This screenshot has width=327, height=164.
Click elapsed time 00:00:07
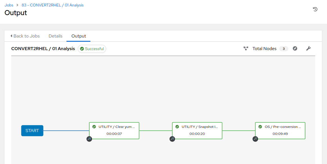tap(114, 134)
